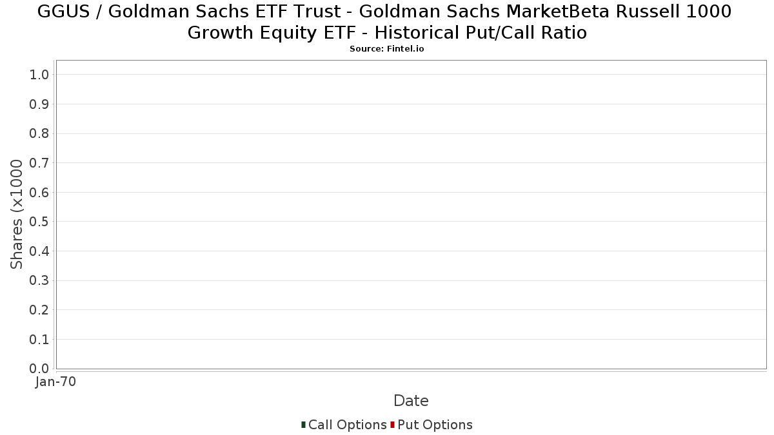Click the 0.8 y-axis tick label
Screen dimensions: 774x435
tap(39, 133)
